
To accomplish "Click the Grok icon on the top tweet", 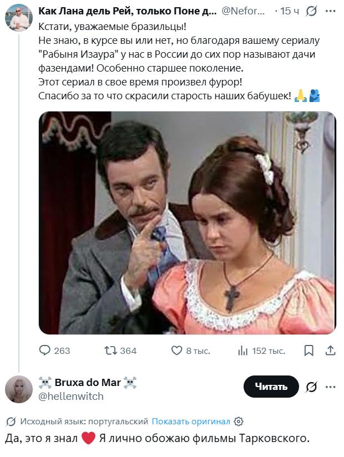I will click(312, 11).
